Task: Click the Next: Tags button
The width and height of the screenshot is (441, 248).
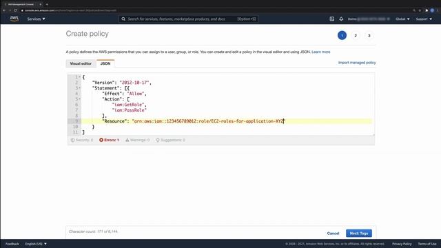Action: [x=359, y=234]
